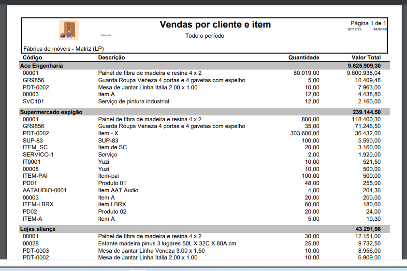407x271 pixels.
Task: Click total value 180,60
Action: pos(372,205)
